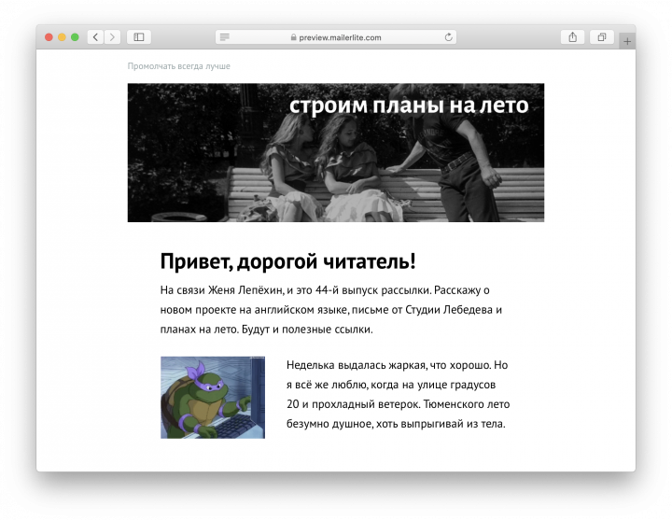Go back to the previous page
The height and width of the screenshot is (520, 672).
(x=95, y=37)
